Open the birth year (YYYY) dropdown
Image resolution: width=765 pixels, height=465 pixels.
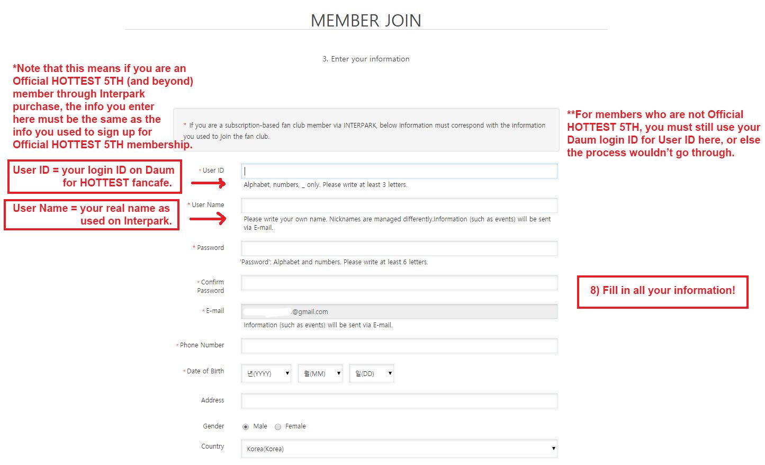[266, 373]
